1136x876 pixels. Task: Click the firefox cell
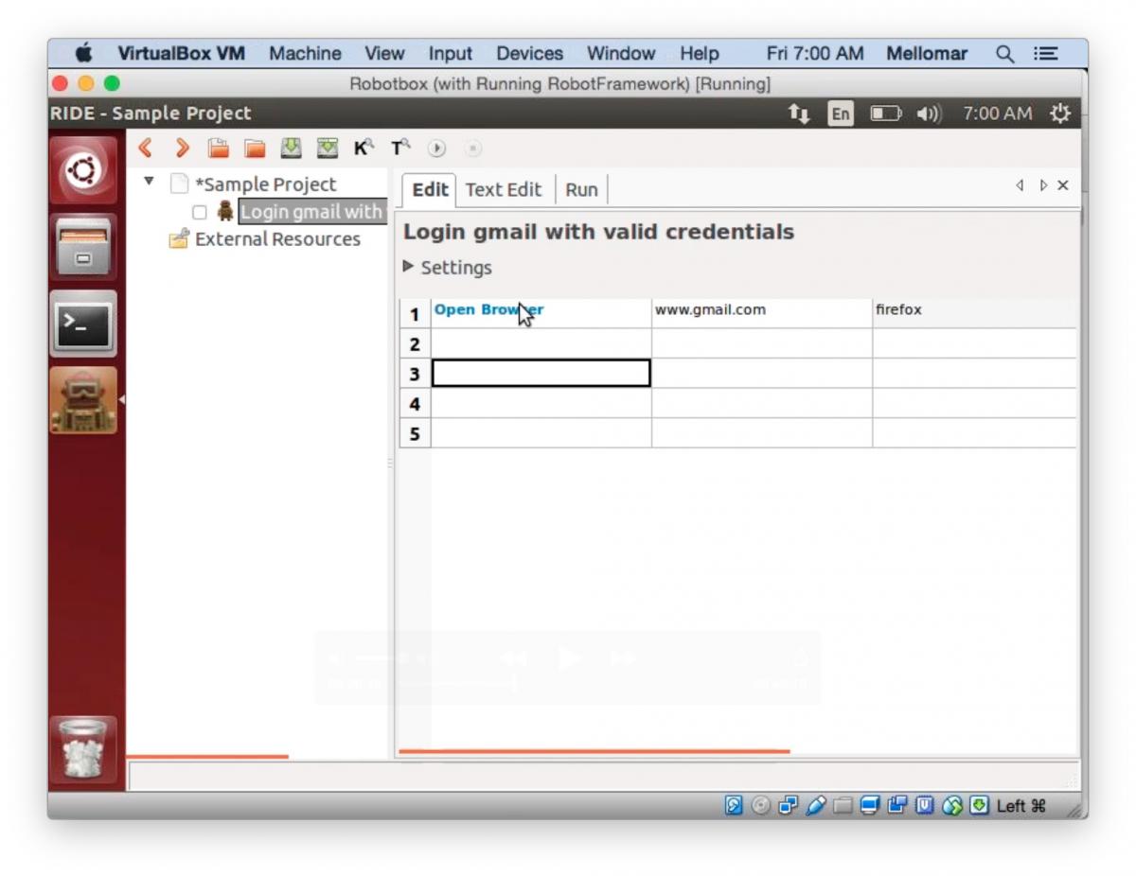pyautogui.click(x=974, y=313)
